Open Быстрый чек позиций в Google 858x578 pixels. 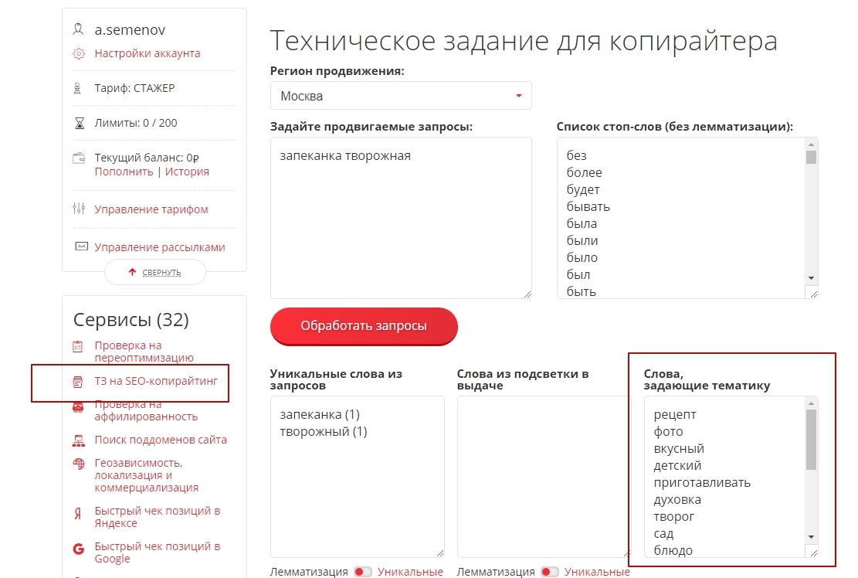[x=158, y=552]
